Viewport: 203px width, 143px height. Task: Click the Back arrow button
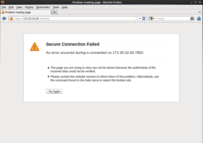[4, 19]
